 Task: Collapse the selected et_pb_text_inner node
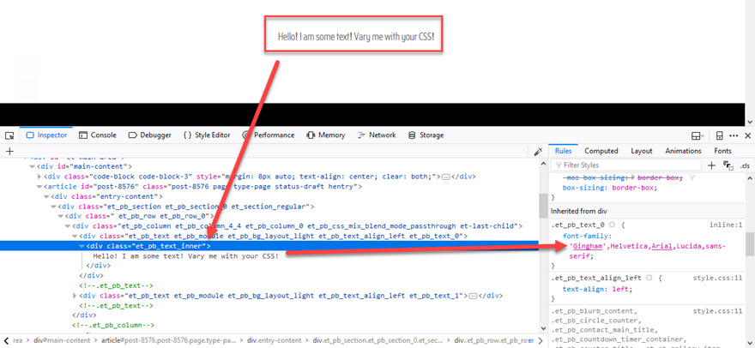click(82, 246)
